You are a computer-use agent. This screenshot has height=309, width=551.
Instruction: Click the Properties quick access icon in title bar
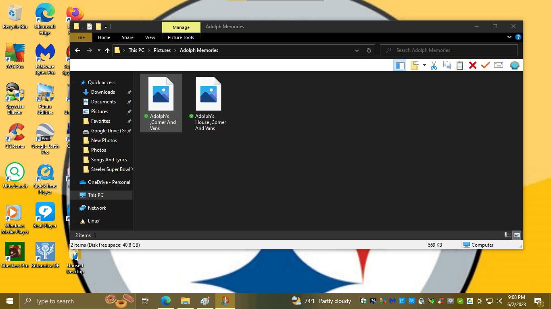click(89, 27)
